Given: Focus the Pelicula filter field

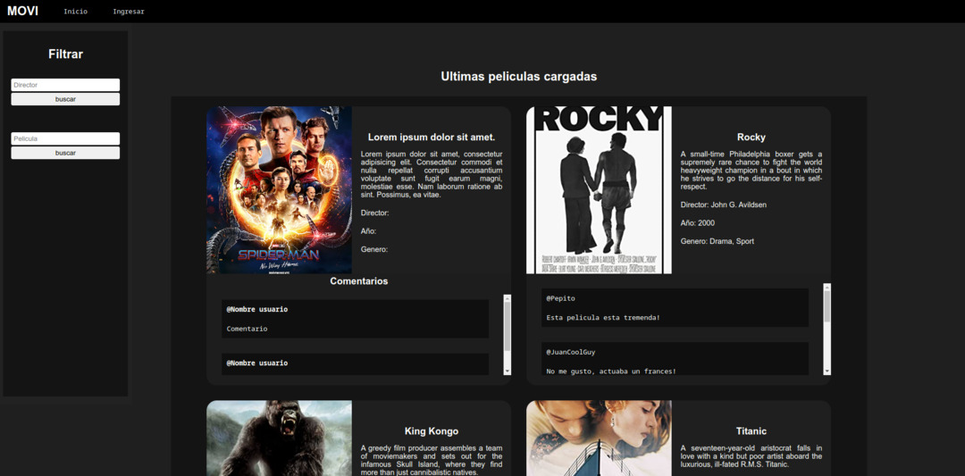Looking at the screenshot, I should point(65,139).
